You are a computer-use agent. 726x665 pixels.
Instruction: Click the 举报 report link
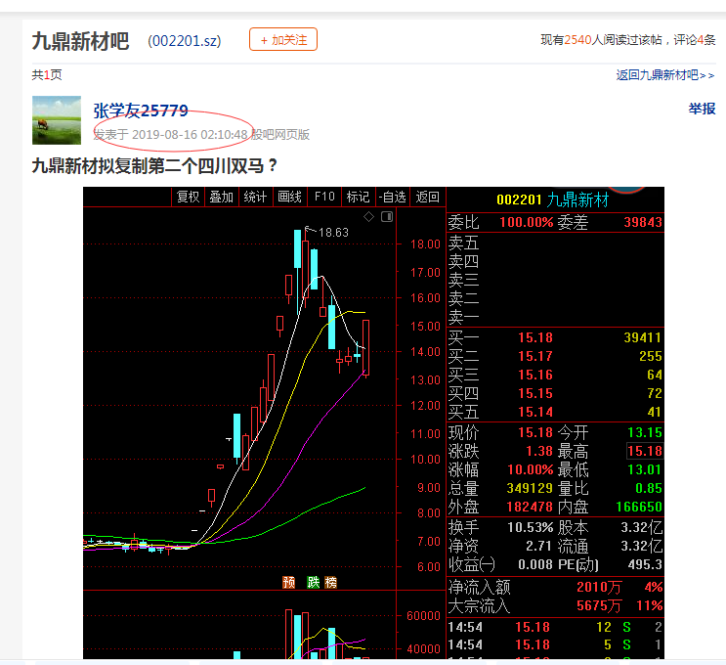702,109
